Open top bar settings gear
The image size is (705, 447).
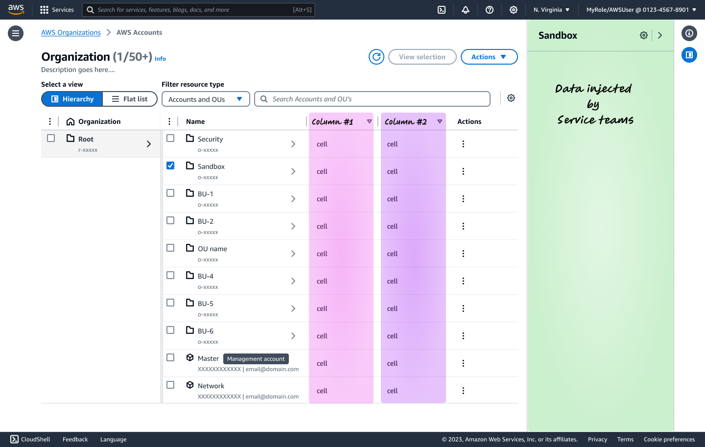(x=514, y=10)
